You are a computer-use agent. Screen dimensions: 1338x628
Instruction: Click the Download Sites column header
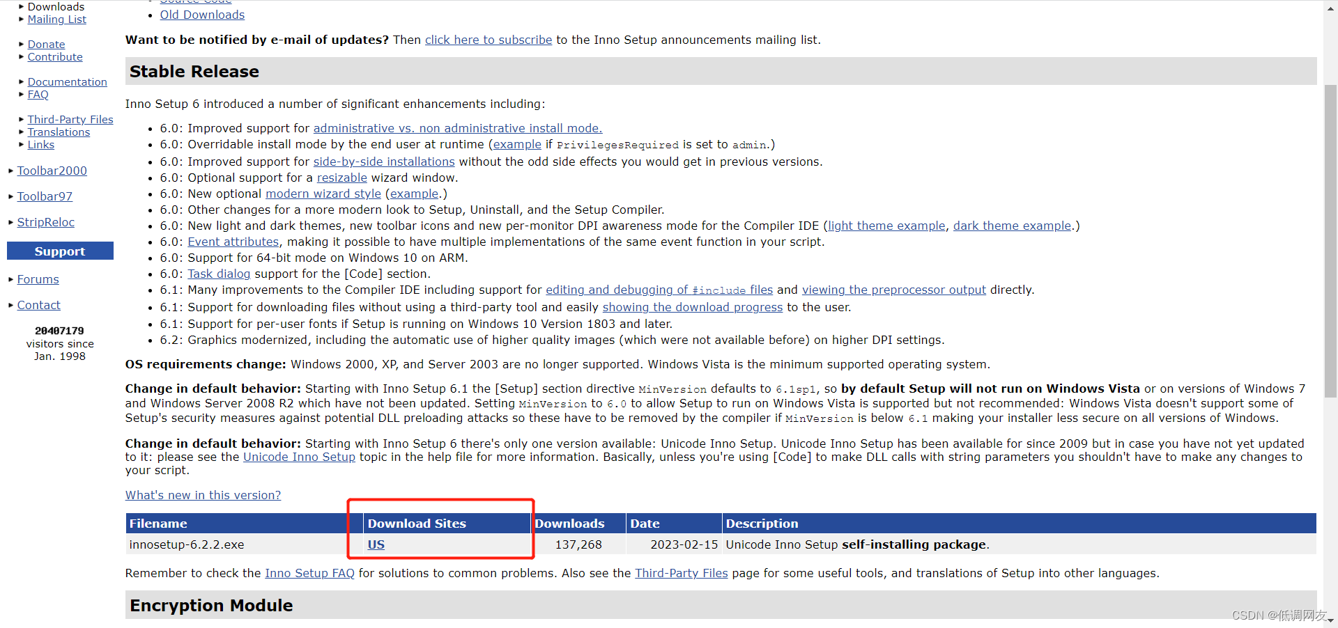click(447, 524)
